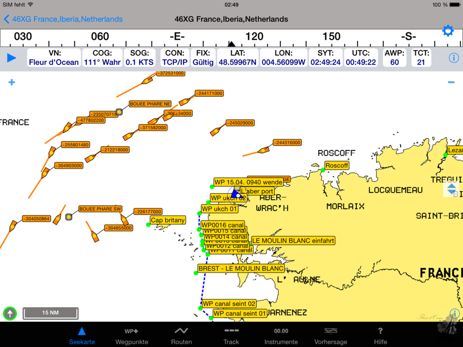Screen dimensions: 463x347
Task: Open the settings gear icon
Action: 448,31
